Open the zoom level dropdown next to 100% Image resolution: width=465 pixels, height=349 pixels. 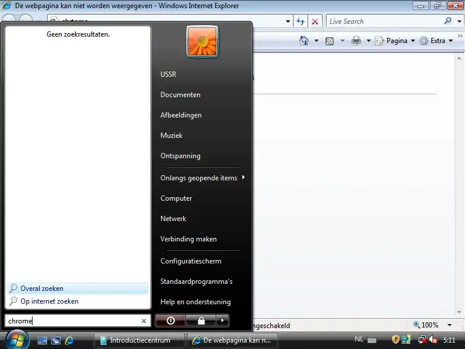tap(449, 325)
